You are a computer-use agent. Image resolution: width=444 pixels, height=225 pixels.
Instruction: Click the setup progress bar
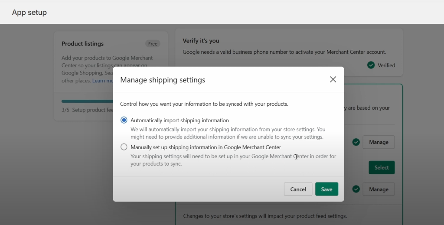pyautogui.click(x=87, y=101)
